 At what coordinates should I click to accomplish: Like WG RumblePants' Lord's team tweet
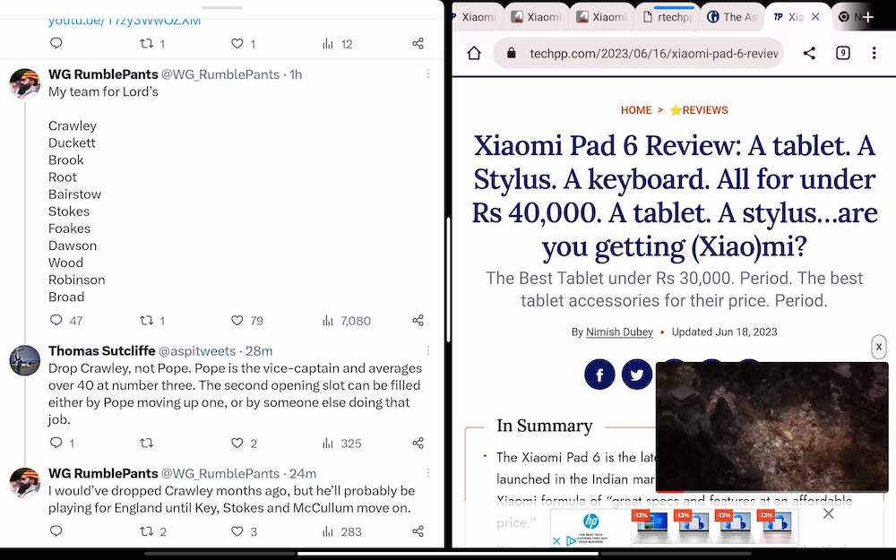point(237,320)
